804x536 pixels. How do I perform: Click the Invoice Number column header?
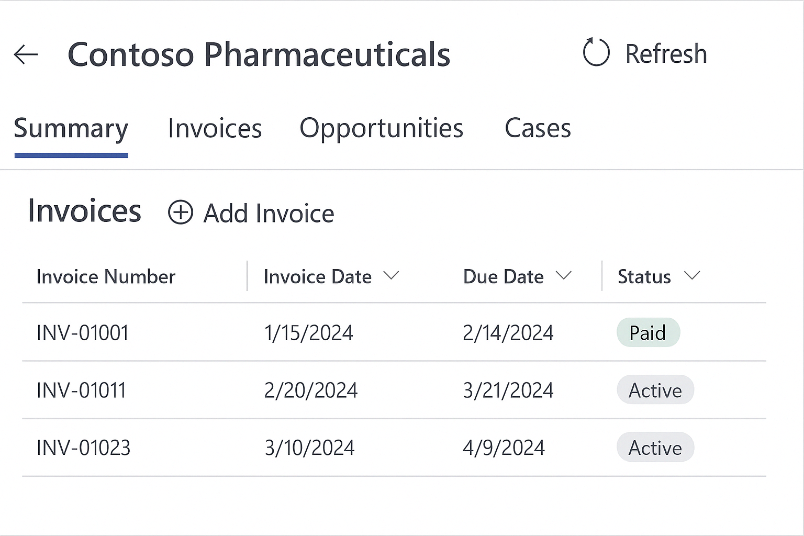point(106,276)
